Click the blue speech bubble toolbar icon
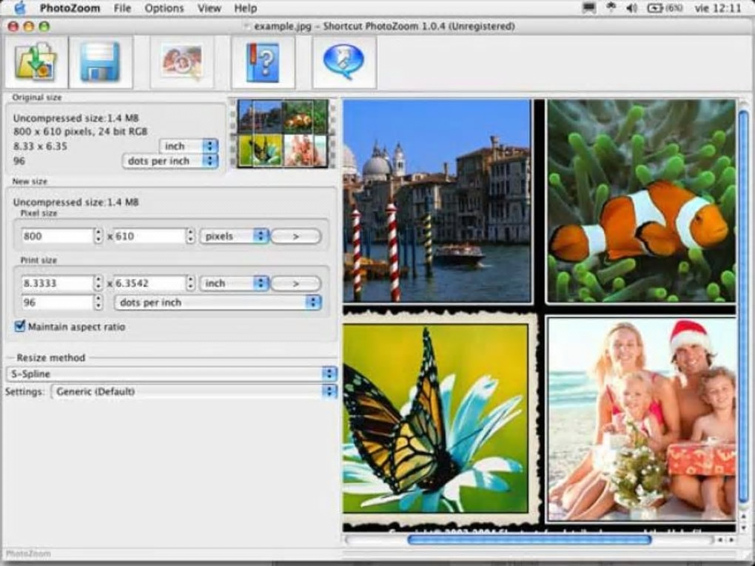 click(x=343, y=62)
